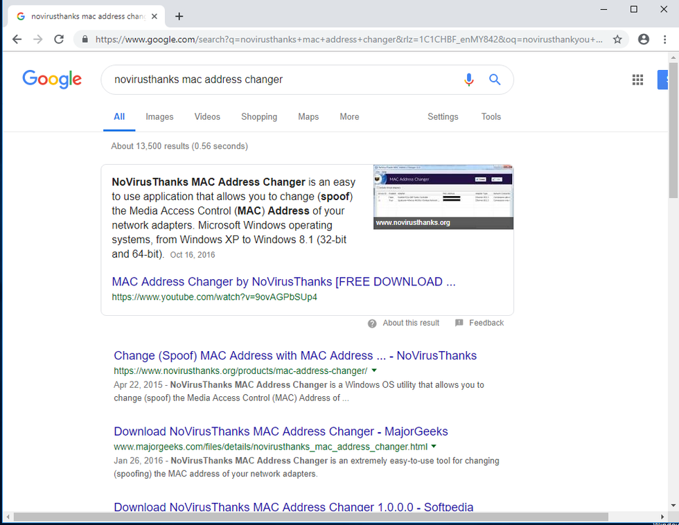Open the Softpedia MAC Address Changer 1.0.0.0 result
This screenshot has height=525, width=679.
point(294,507)
